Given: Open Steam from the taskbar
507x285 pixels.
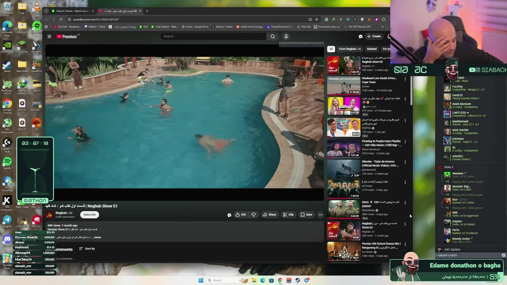Looking at the screenshot, I should (x=297, y=280).
